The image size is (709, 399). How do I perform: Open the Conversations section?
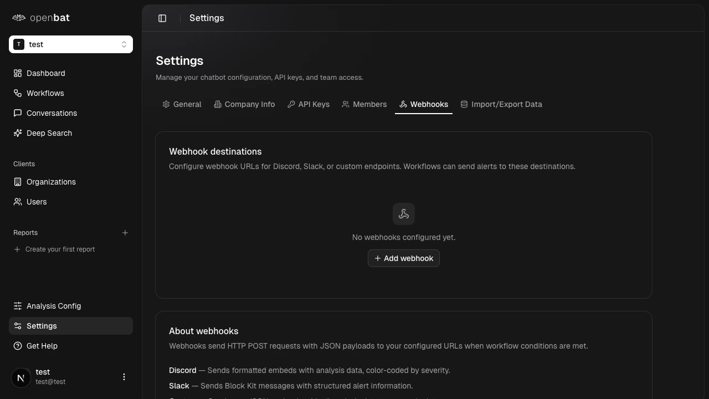52,113
